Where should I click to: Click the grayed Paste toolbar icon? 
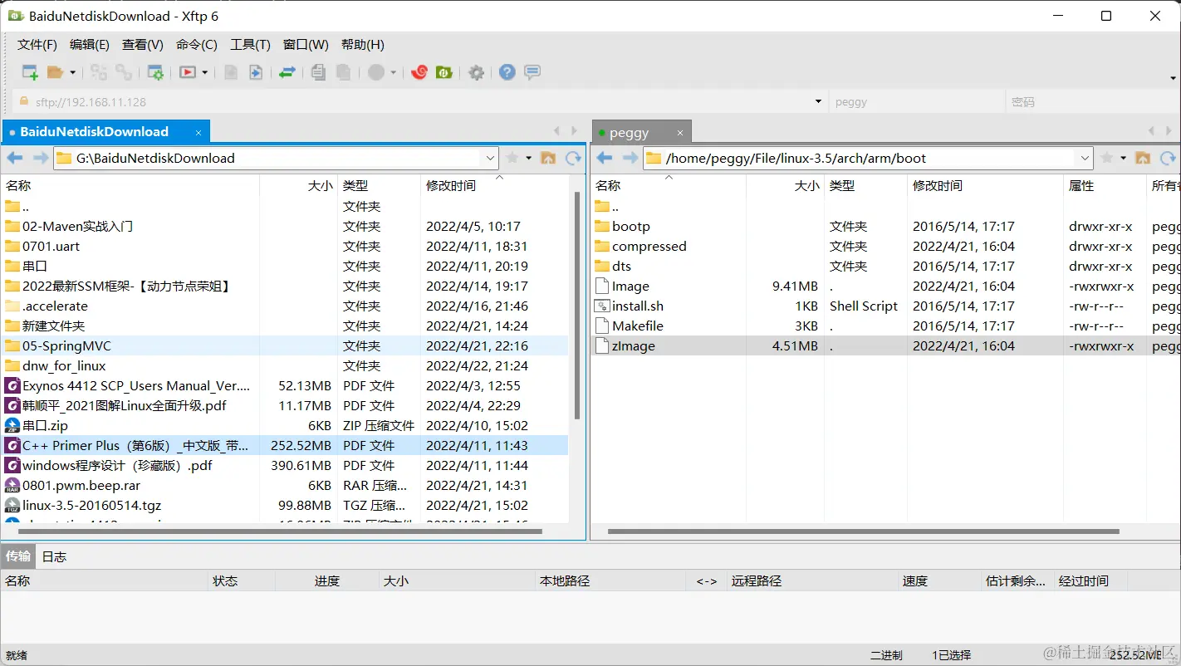[x=343, y=72]
